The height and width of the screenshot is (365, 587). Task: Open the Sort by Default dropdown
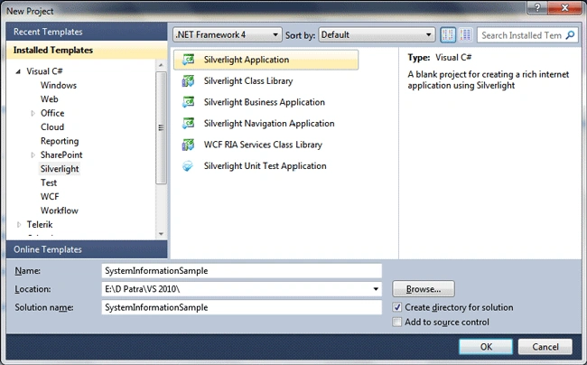[x=377, y=35]
